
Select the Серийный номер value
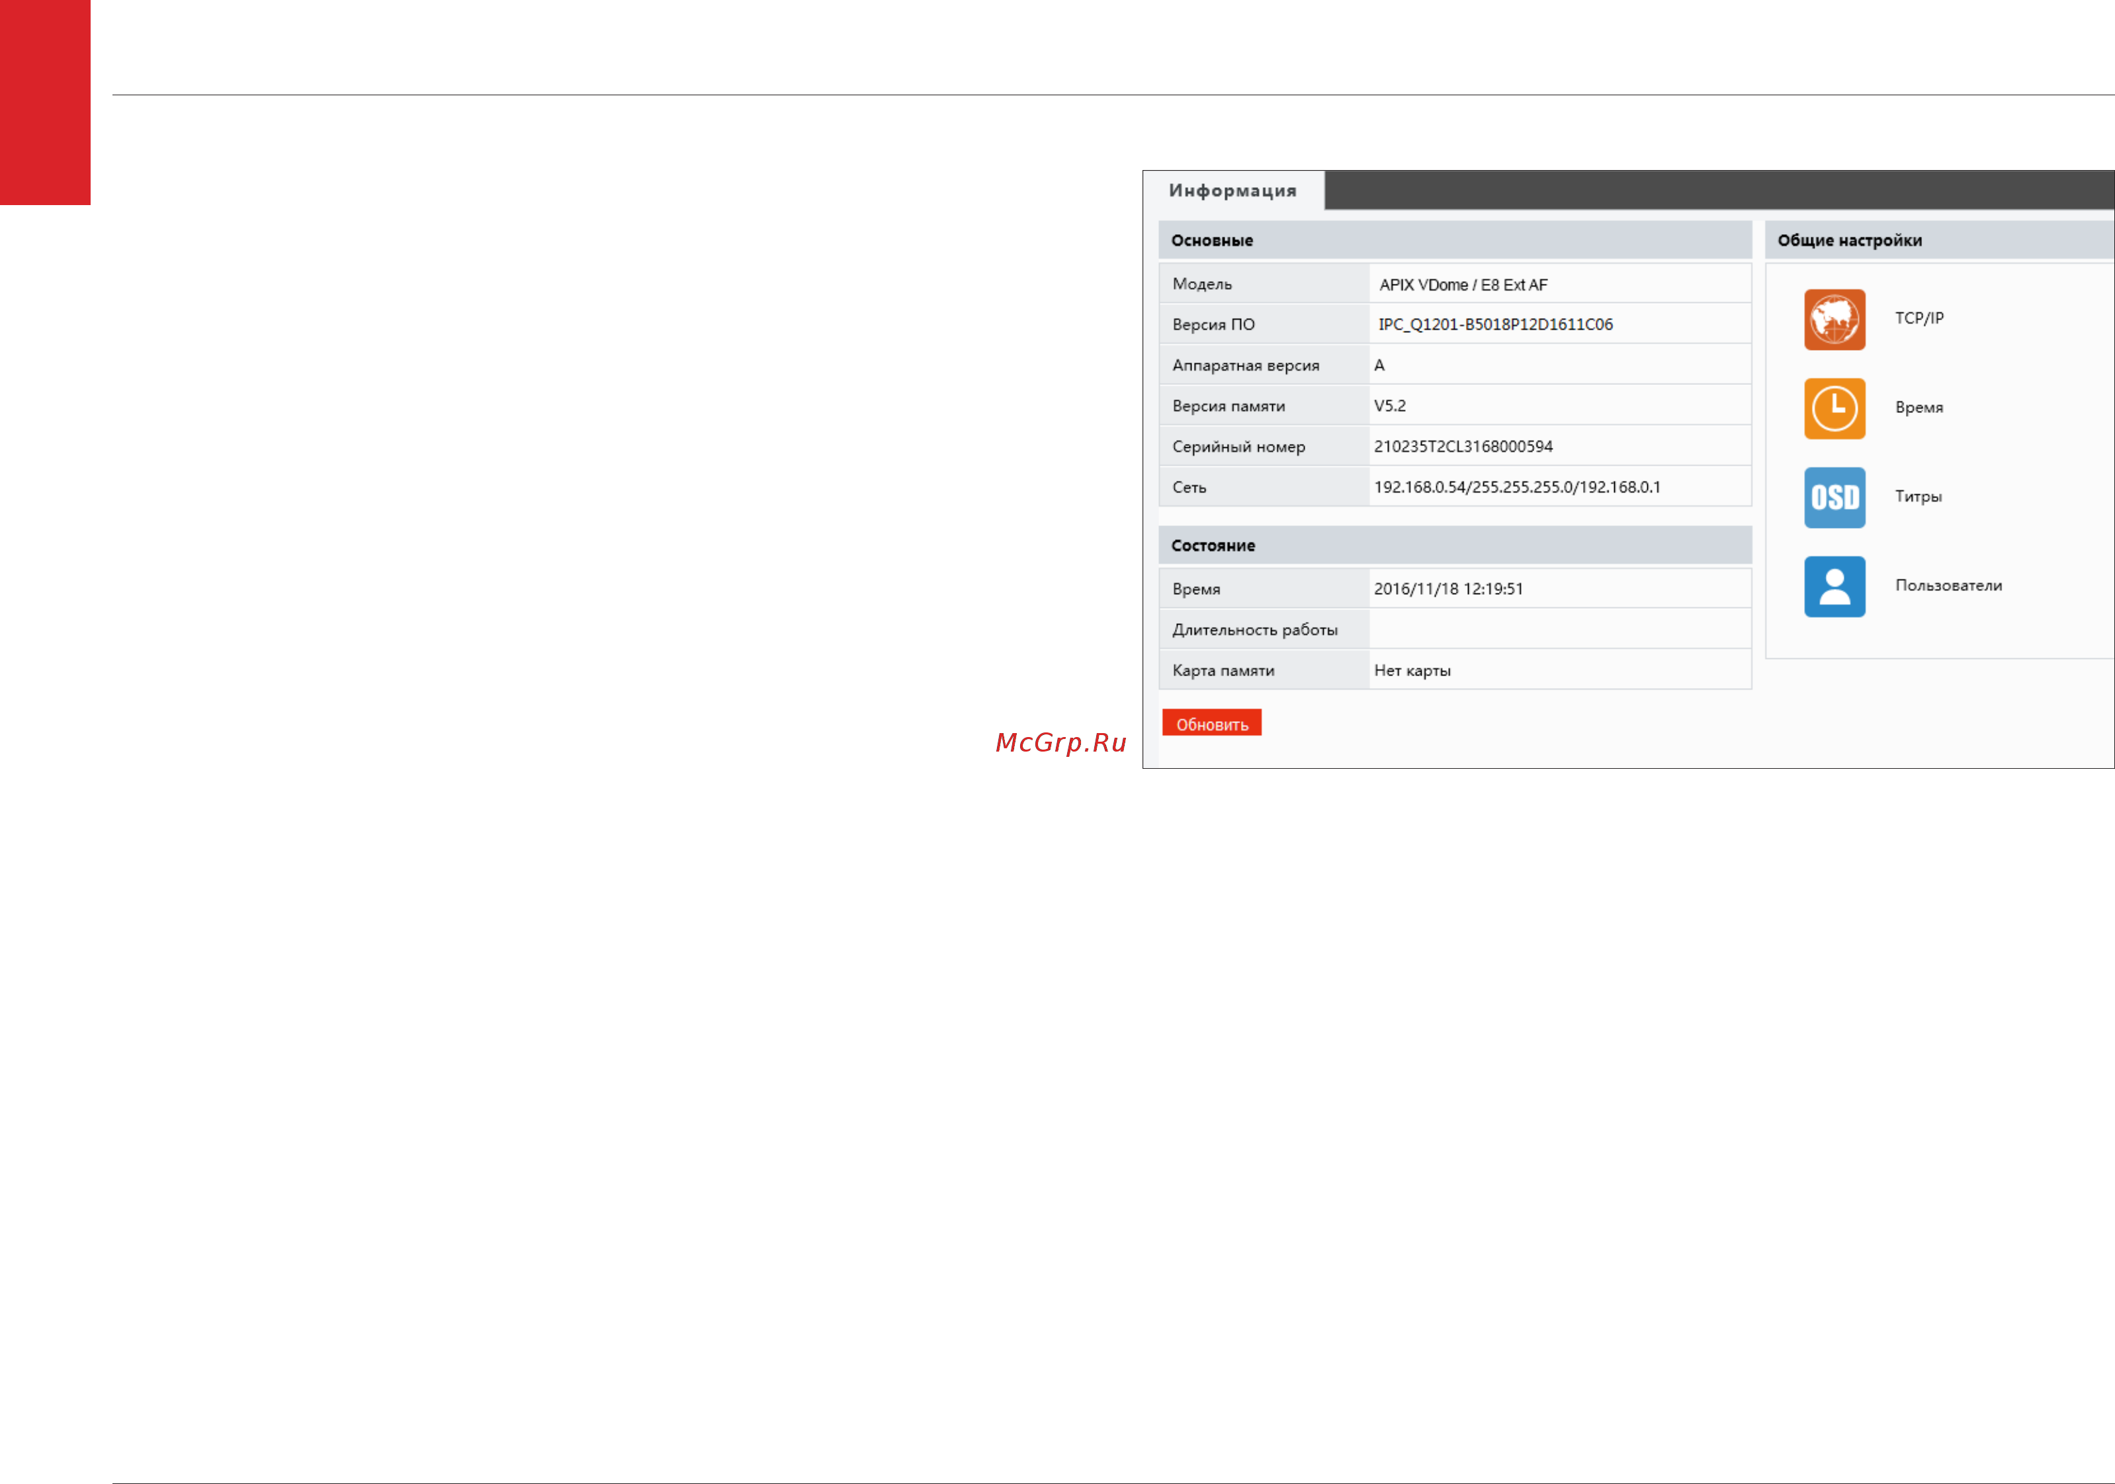(x=1463, y=447)
